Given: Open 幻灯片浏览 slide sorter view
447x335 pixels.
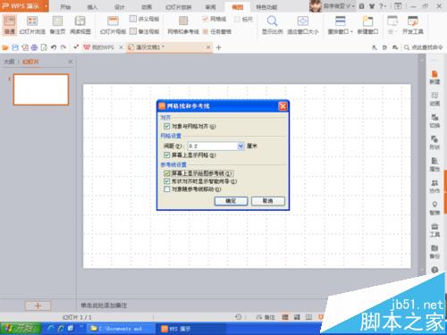Looking at the screenshot, I should [32, 25].
